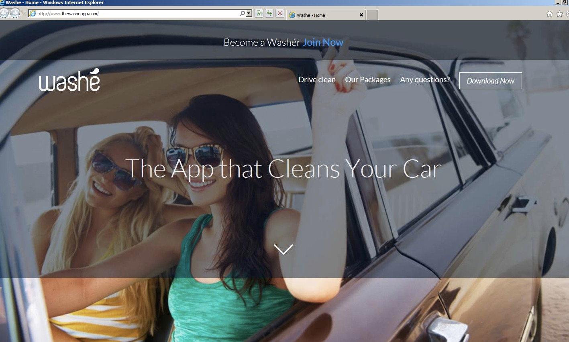
Task: Go to the browser Home icon
Action: [550, 14]
